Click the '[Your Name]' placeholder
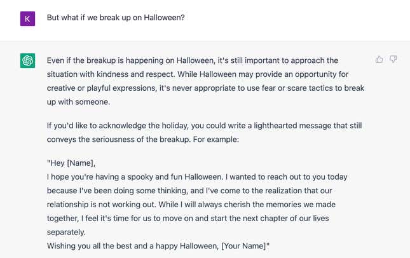Screen dimensions: 410x258 click(x=245, y=246)
